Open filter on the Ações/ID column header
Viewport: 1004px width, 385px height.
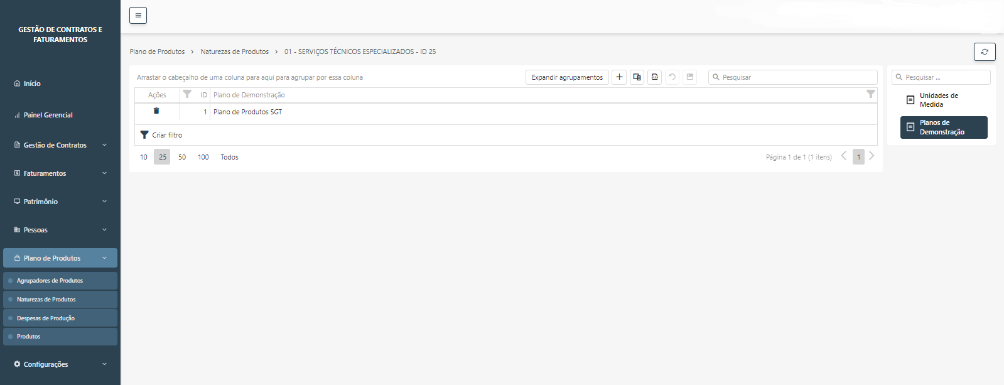click(187, 94)
